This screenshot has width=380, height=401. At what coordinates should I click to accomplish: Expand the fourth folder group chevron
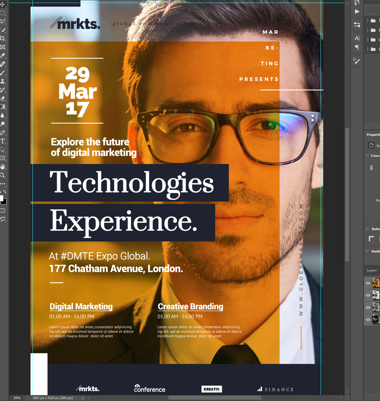(368, 49)
